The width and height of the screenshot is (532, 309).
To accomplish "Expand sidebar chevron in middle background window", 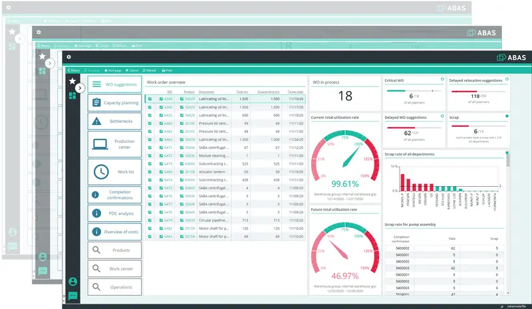I will click(50, 63).
